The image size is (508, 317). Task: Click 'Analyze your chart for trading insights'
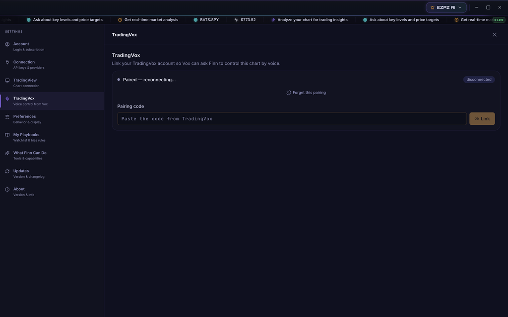coord(313,20)
